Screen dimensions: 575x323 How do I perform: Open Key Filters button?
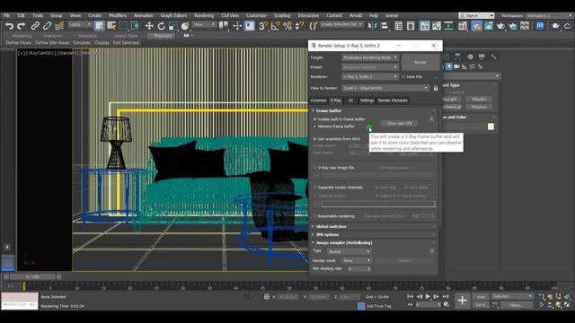tap(516, 305)
